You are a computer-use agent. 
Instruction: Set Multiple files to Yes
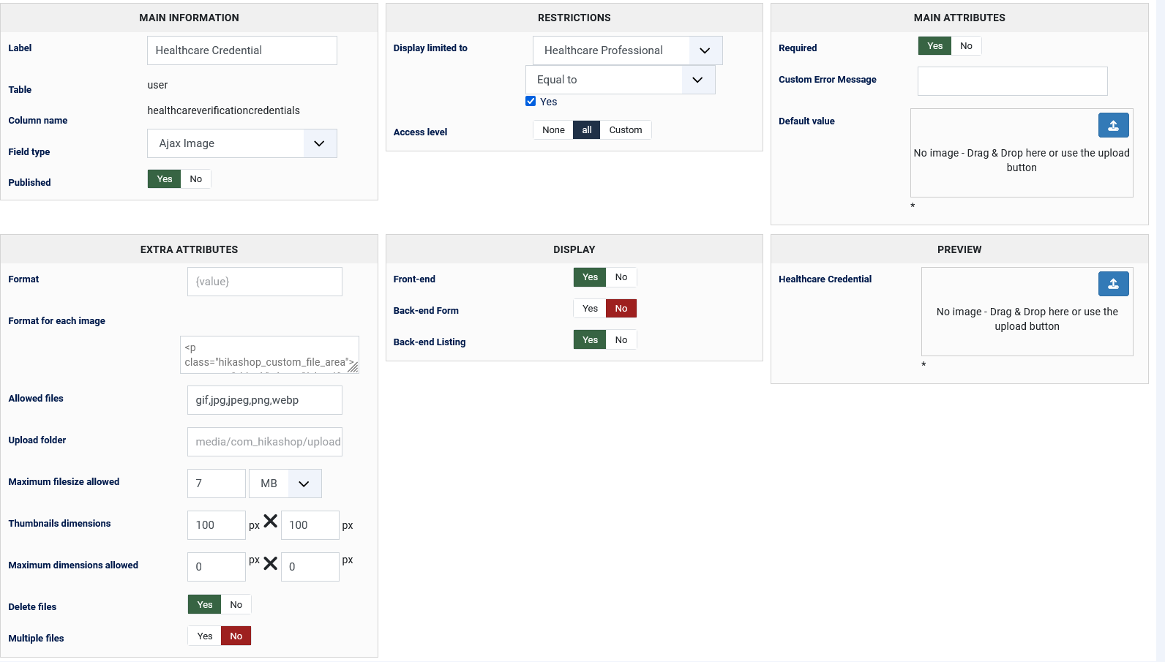click(x=205, y=636)
